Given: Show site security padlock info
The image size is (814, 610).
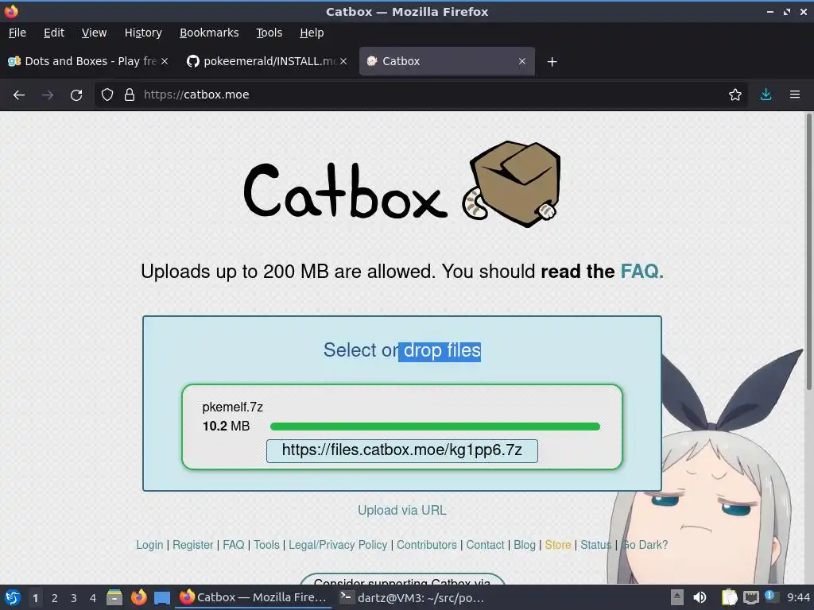Looking at the screenshot, I should pyautogui.click(x=130, y=95).
